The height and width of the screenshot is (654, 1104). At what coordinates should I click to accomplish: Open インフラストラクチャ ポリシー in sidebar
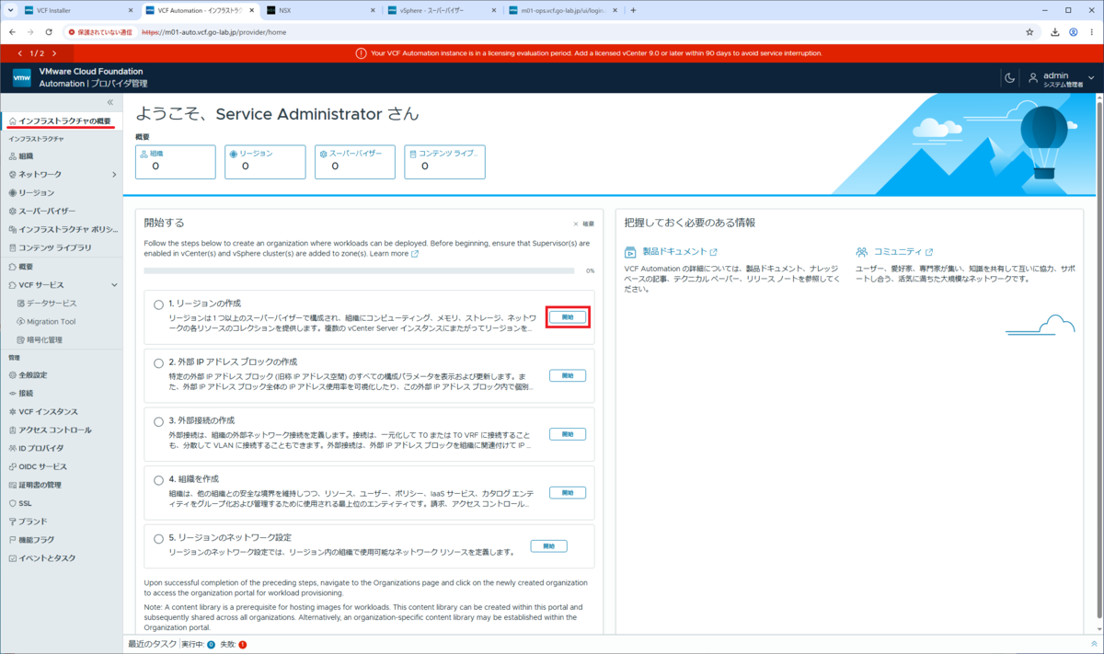point(63,230)
